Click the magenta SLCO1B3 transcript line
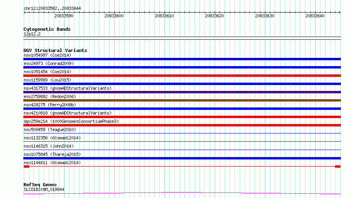The width and height of the screenshot is (352, 198). (x=182, y=193)
